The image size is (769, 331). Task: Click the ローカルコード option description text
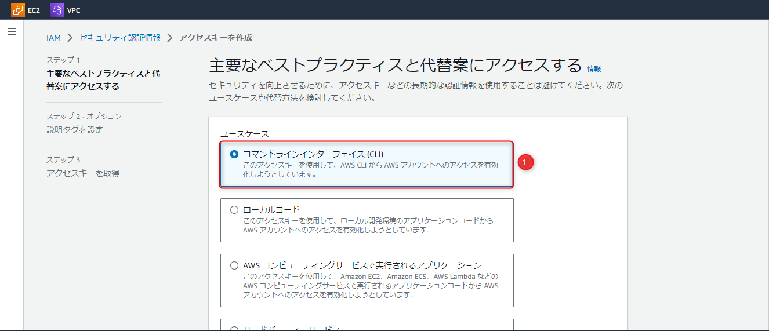click(368, 225)
